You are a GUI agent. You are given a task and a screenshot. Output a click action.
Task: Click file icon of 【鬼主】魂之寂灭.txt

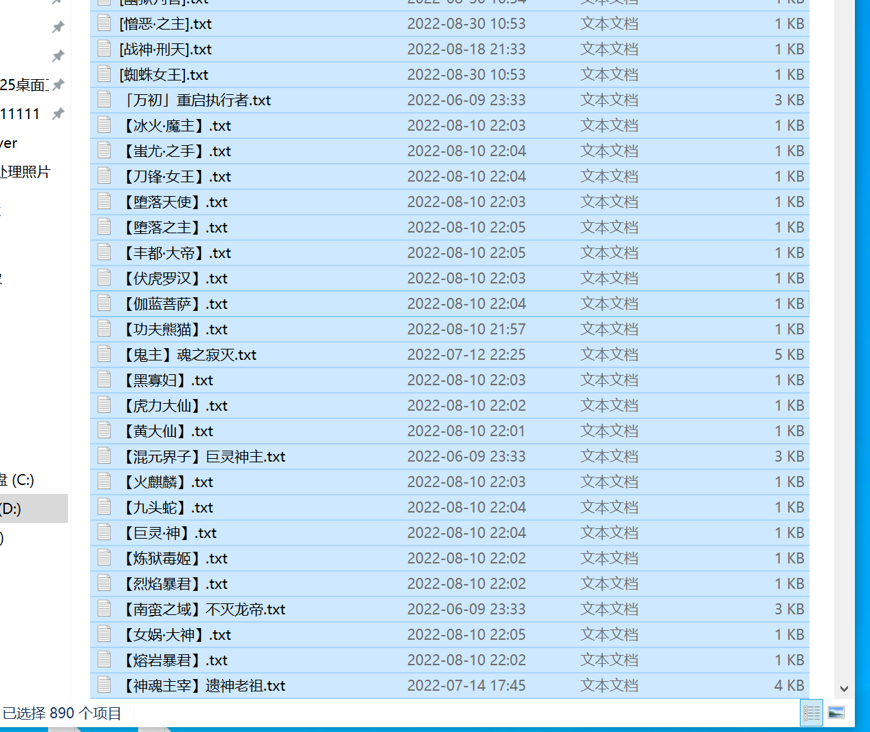[105, 354]
